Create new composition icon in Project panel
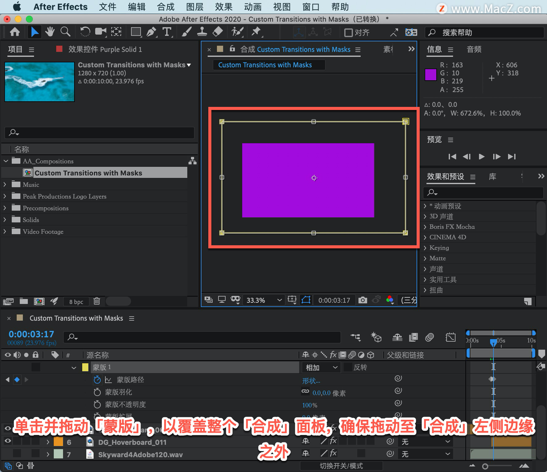The image size is (547, 472). (x=39, y=301)
